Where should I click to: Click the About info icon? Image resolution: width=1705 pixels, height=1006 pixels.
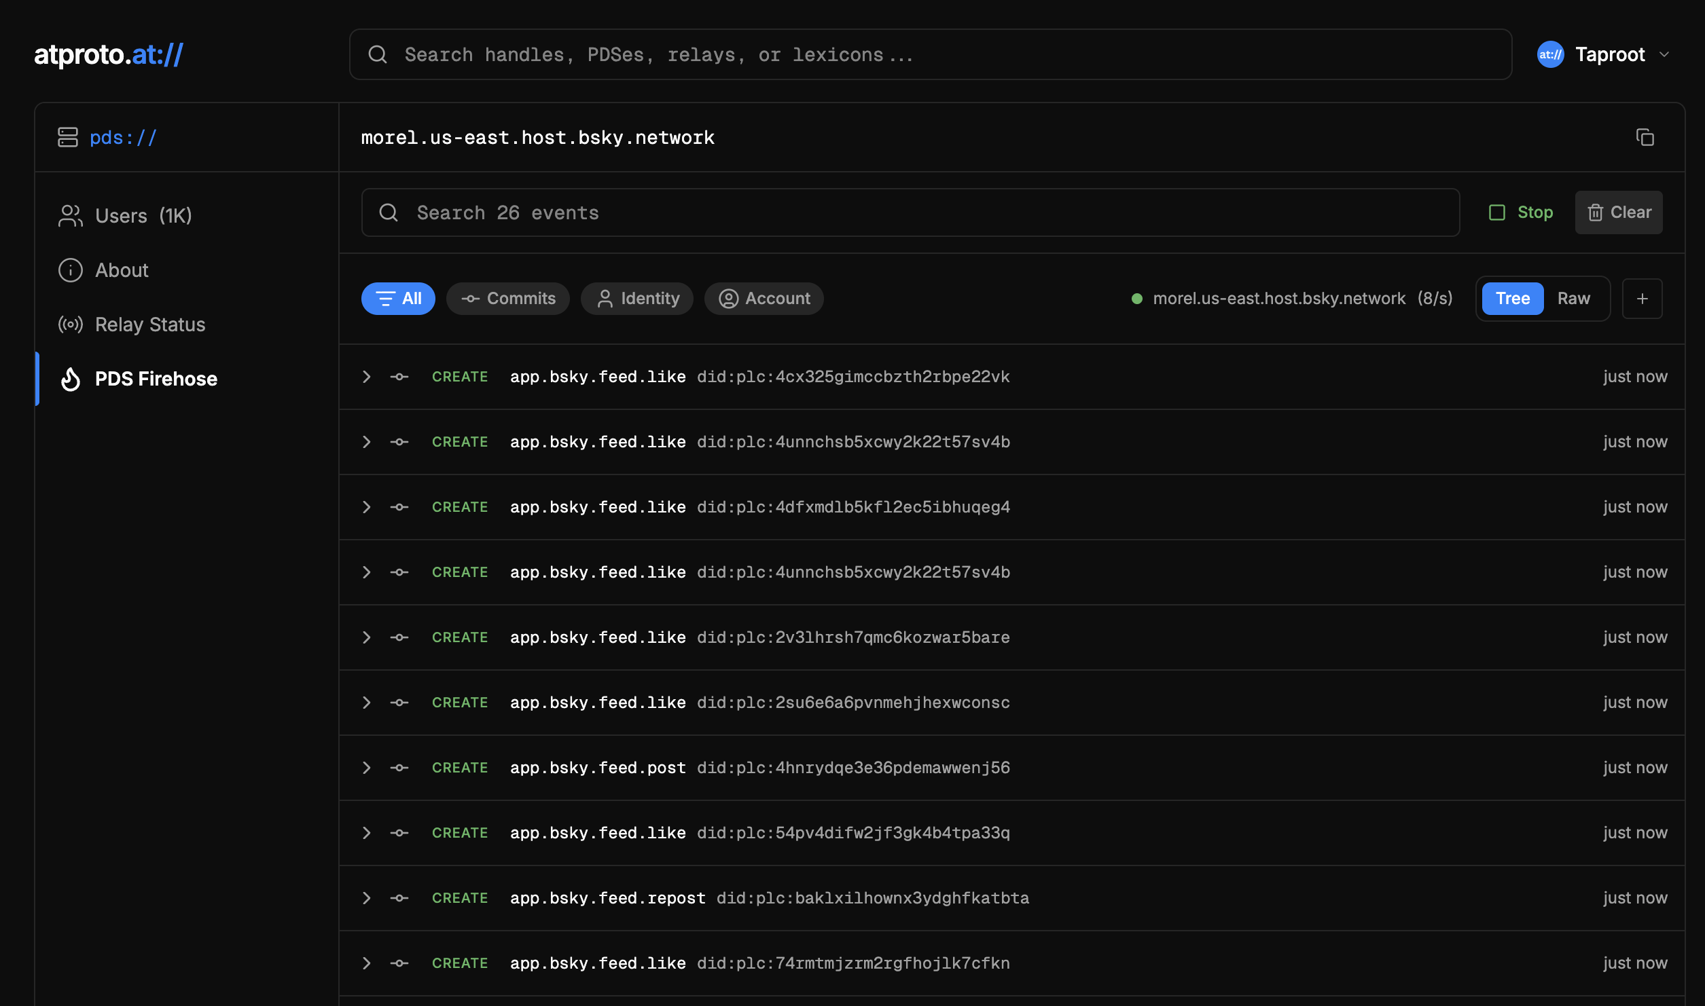[71, 270]
